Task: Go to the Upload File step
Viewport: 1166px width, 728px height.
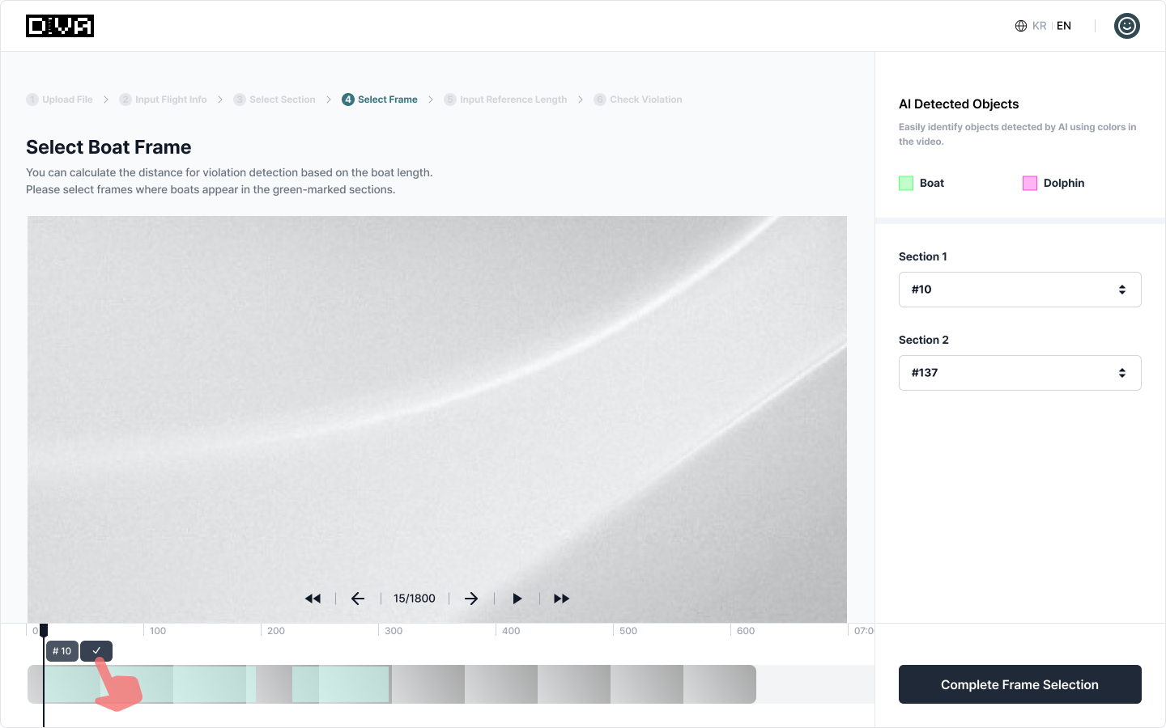Action: tap(60, 99)
